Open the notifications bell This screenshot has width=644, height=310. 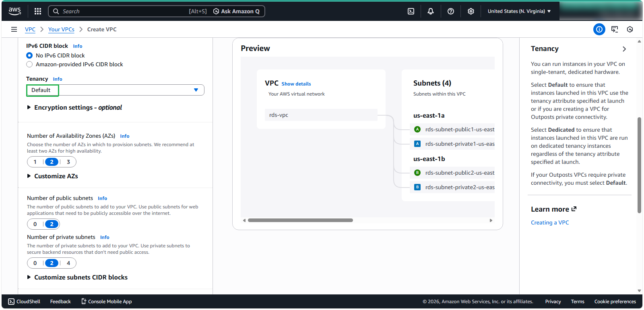[x=431, y=11]
